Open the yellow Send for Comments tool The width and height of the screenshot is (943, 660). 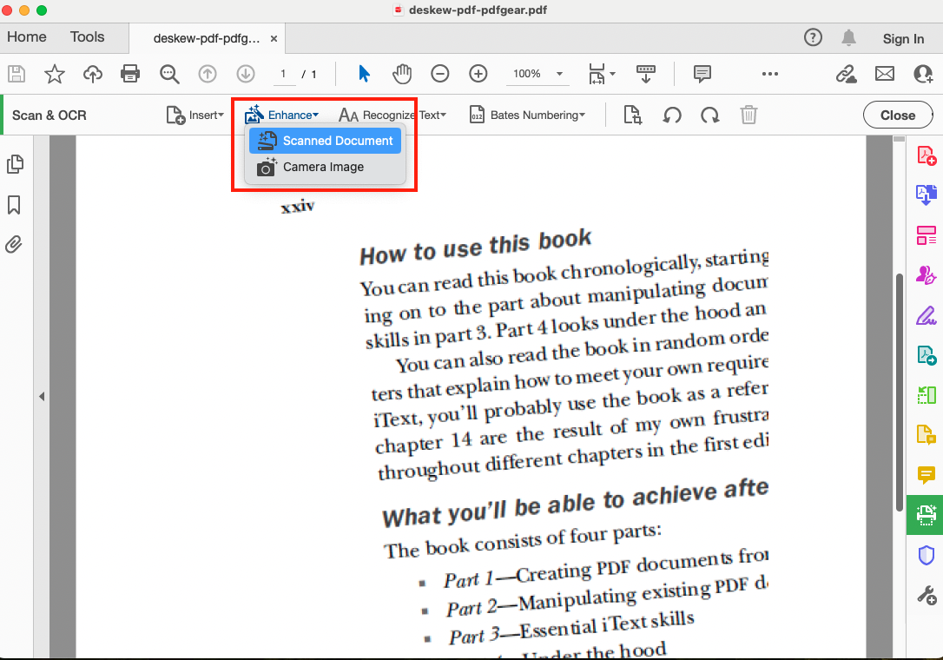(927, 435)
